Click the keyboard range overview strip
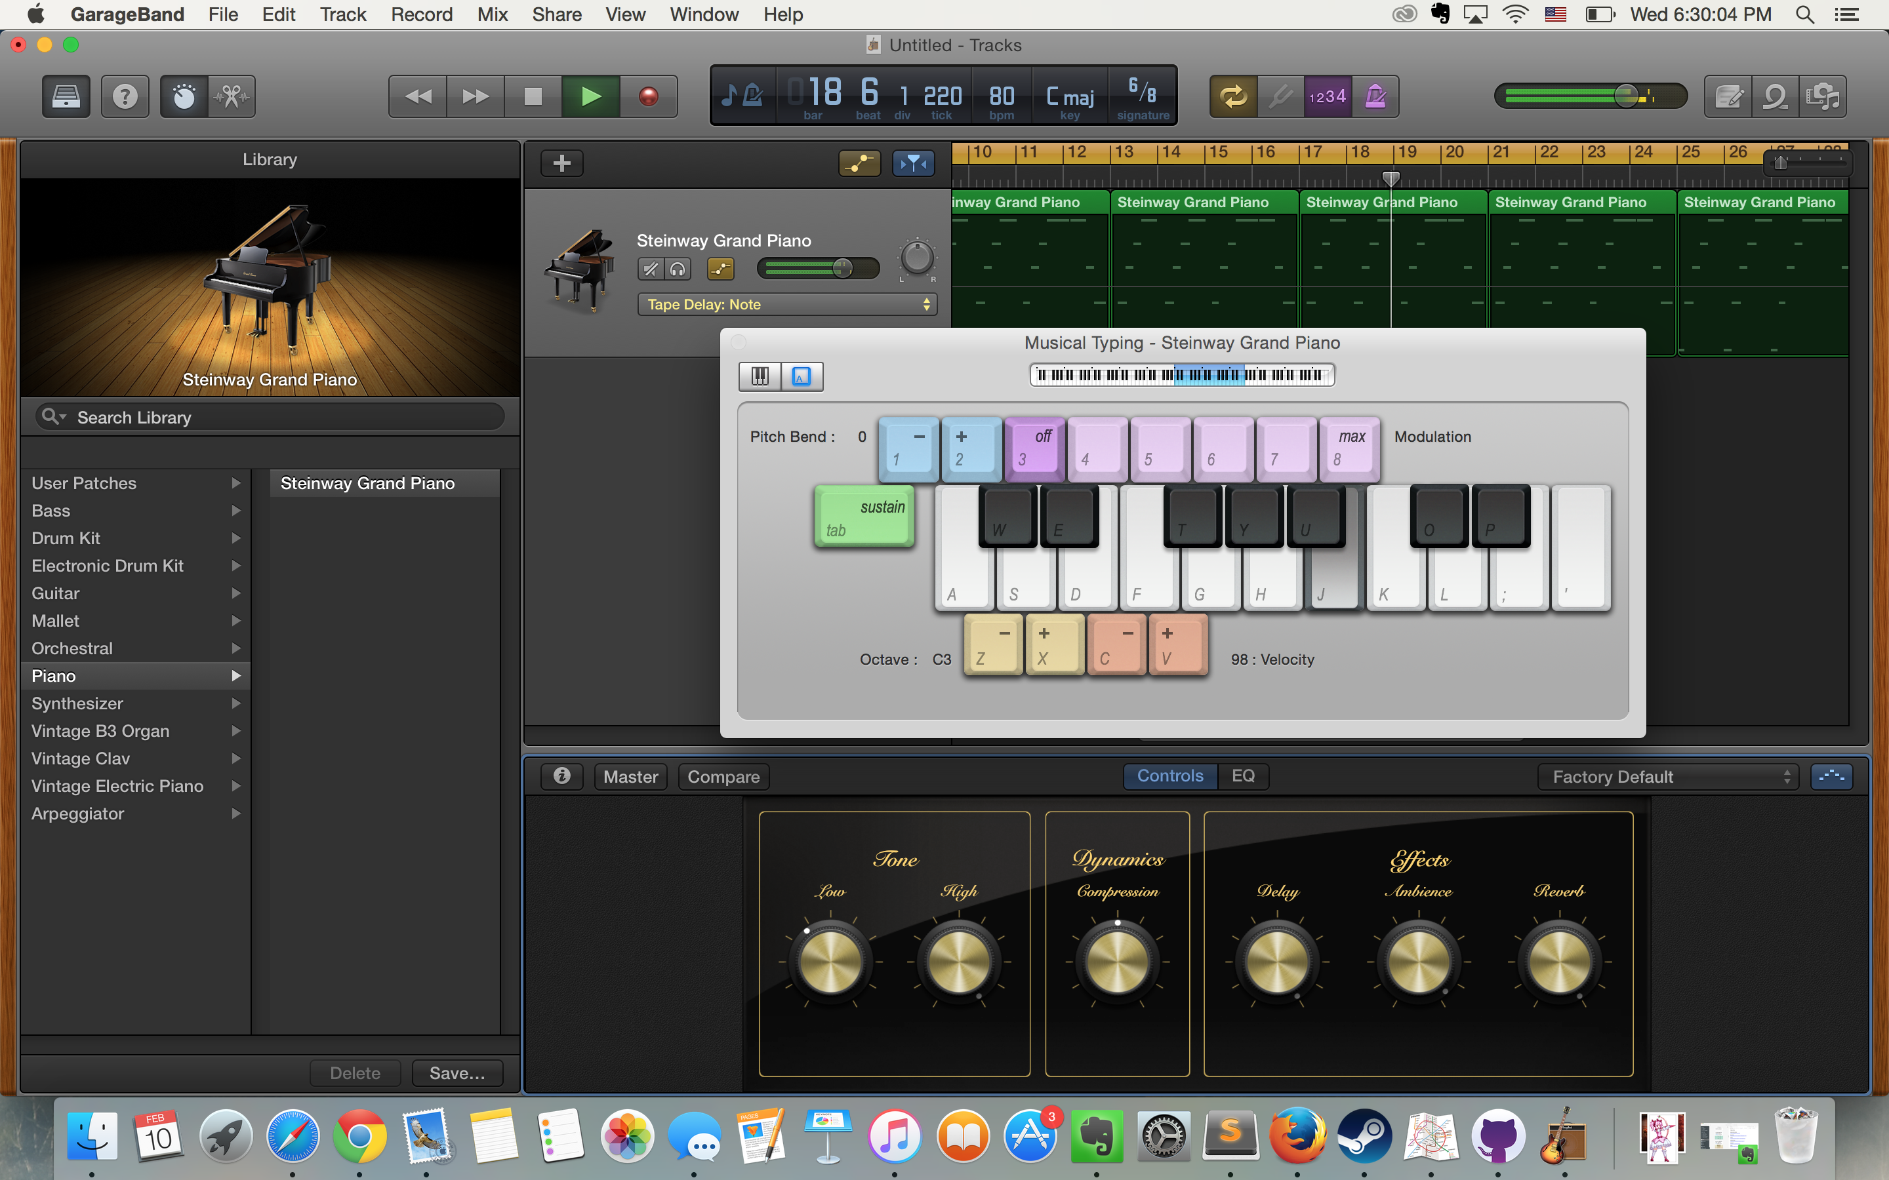Screen dimensions: 1889x1180 tap(1182, 376)
